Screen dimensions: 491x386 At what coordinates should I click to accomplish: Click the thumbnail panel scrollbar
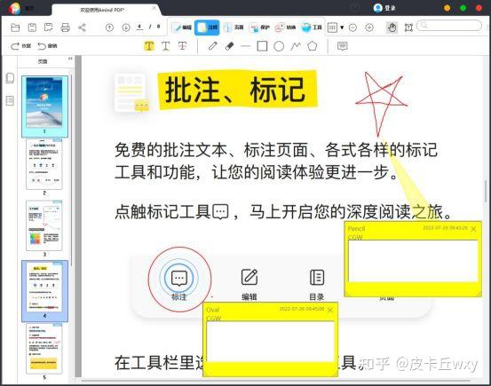click(72, 170)
